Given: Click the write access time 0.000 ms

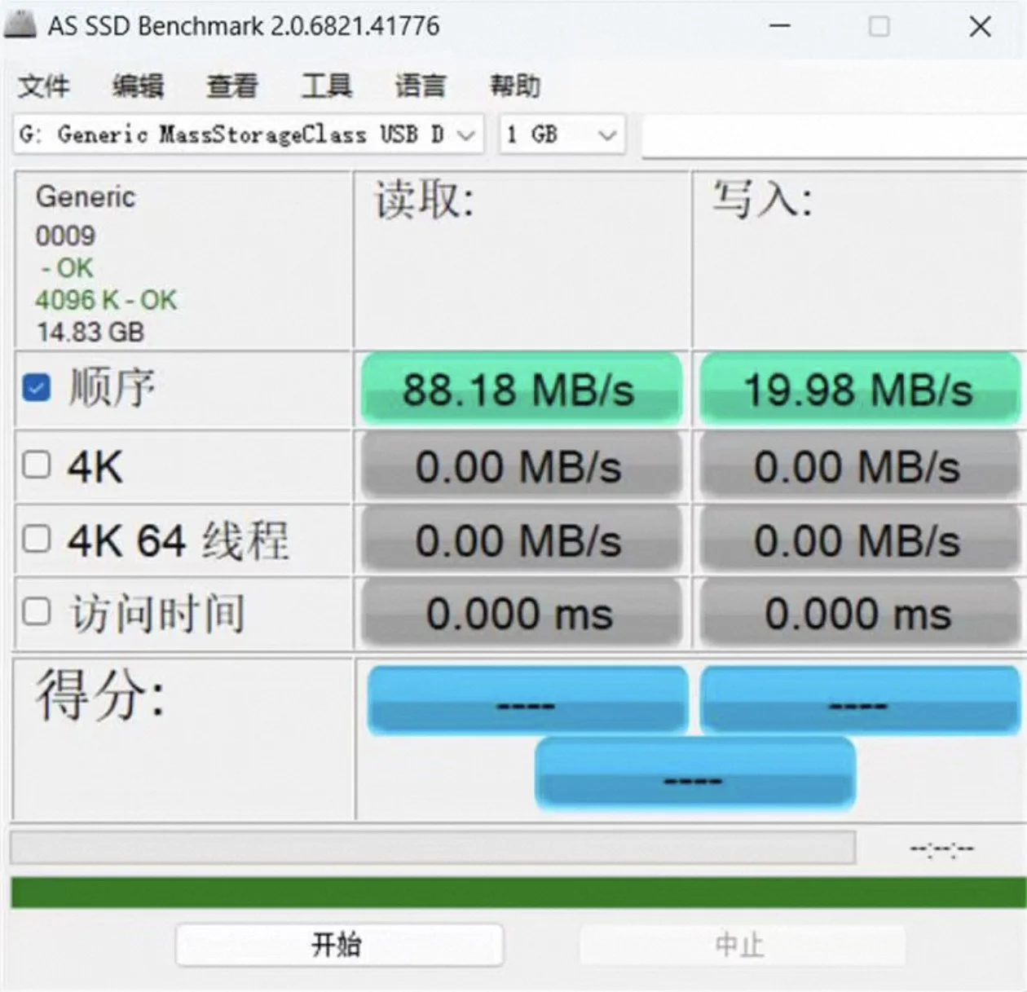Looking at the screenshot, I should click(859, 613).
